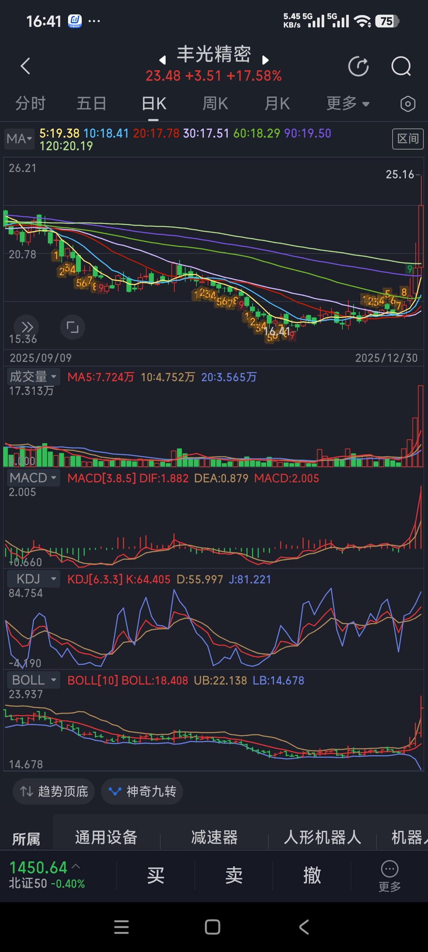Tap the double-chevron scroll-forward chart icon
The image size is (428, 952).
point(27,327)
